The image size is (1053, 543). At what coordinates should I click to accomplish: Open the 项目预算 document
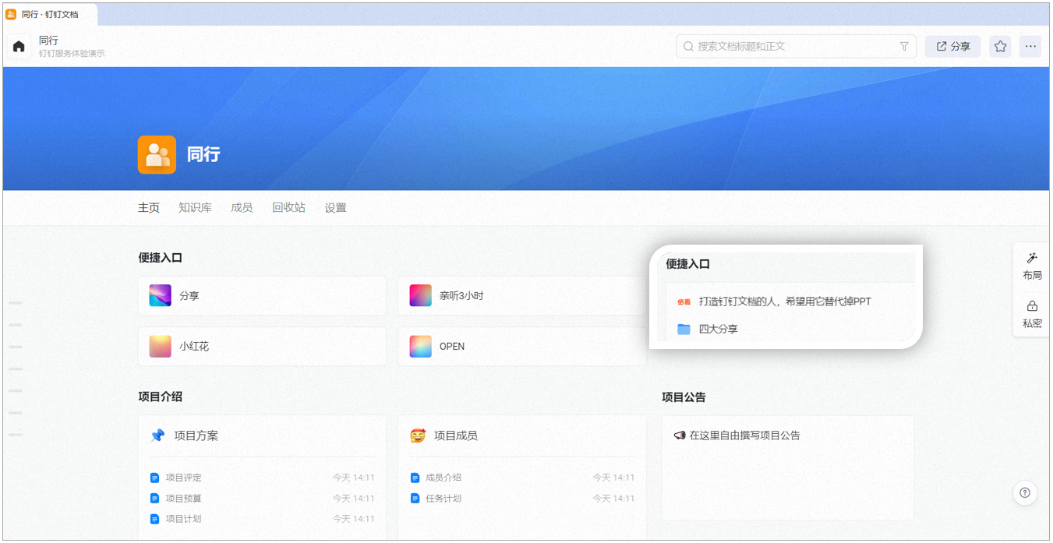[x=183, y=499]
